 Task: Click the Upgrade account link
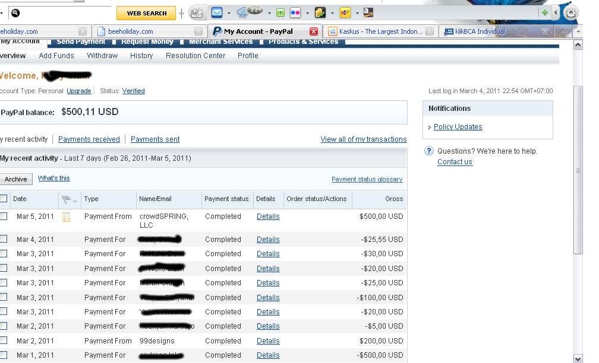click(78, 91)
